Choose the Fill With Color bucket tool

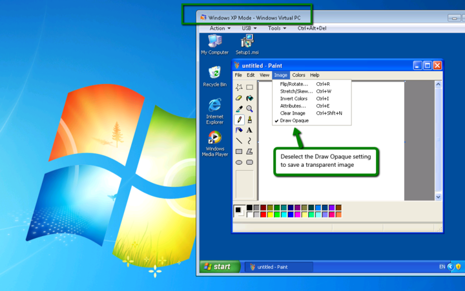coord(250,98)
